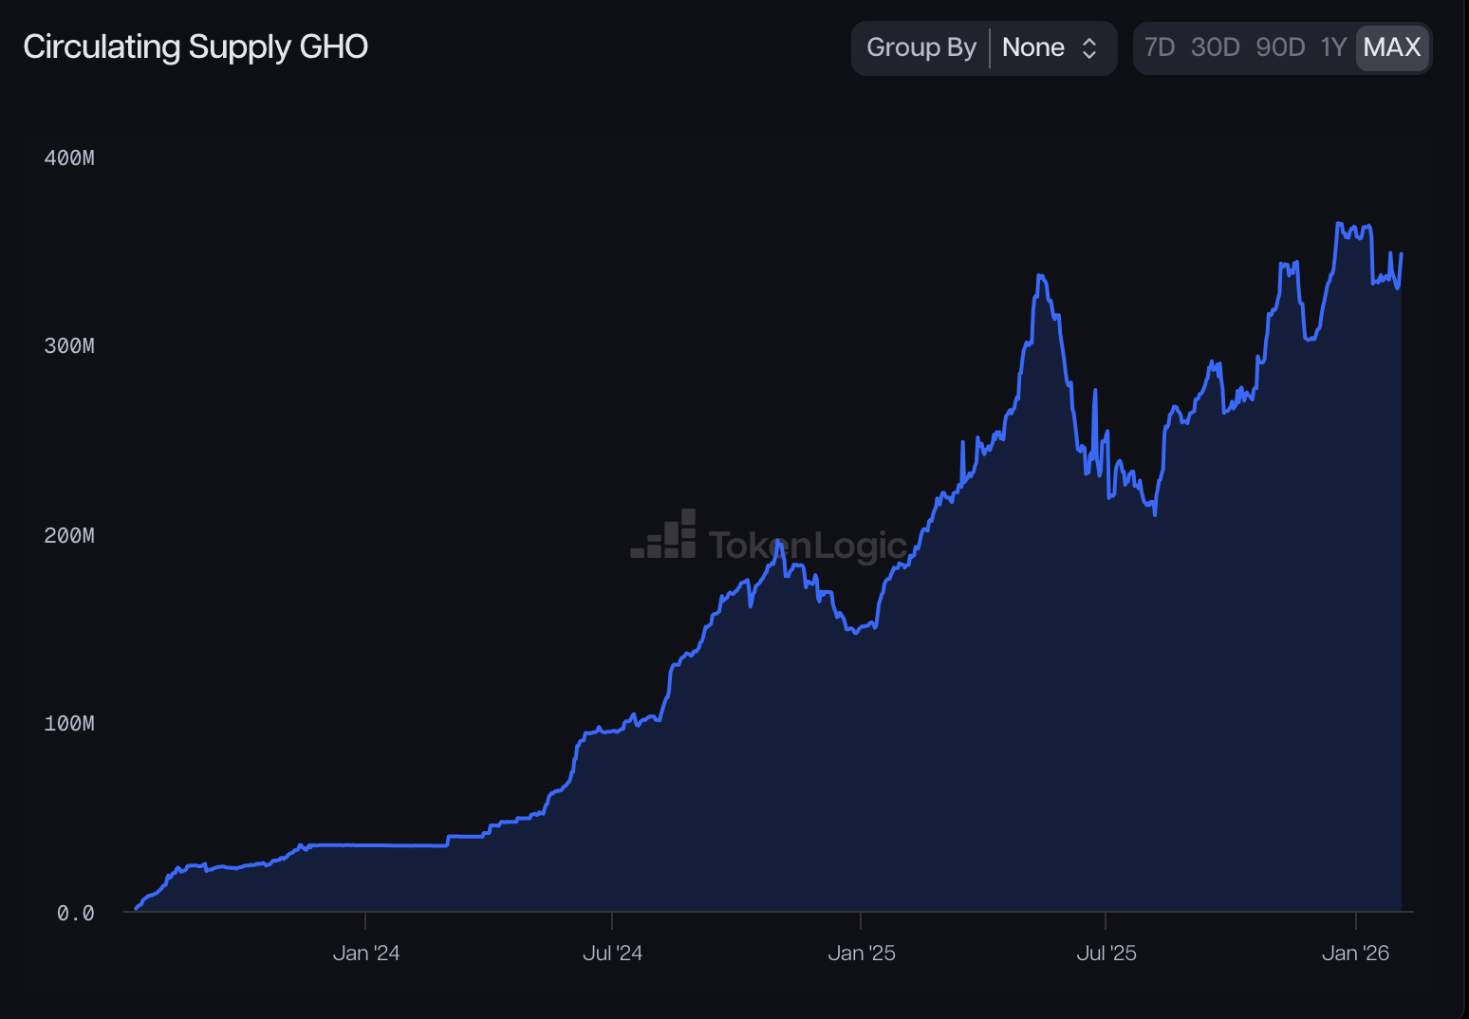
Task: Click the up-down chevron beside None
Action: [x=1089, y=48]
